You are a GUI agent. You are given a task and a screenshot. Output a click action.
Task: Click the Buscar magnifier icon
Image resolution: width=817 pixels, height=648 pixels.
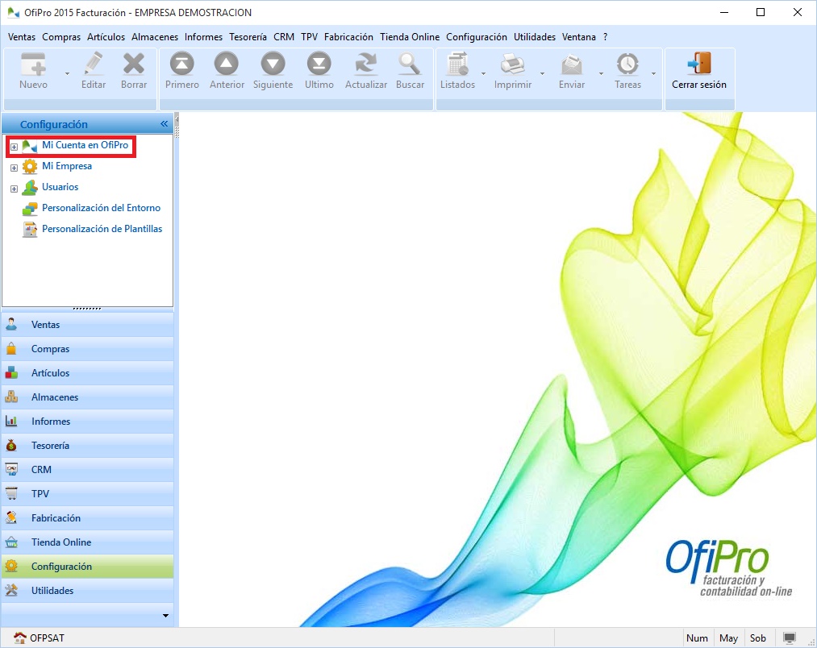[410, 64]
